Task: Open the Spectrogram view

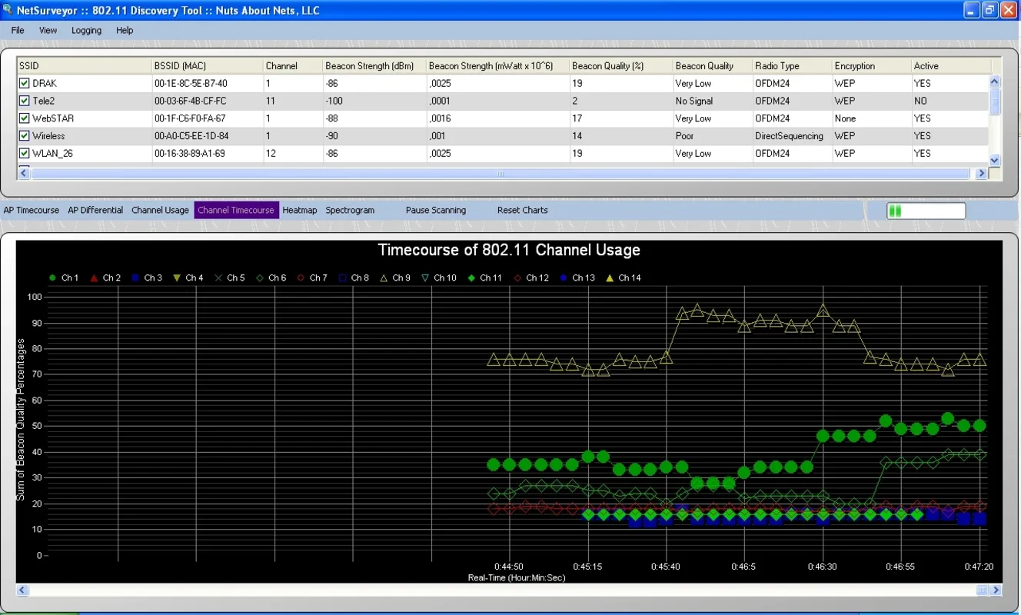Action: (350, 210)
